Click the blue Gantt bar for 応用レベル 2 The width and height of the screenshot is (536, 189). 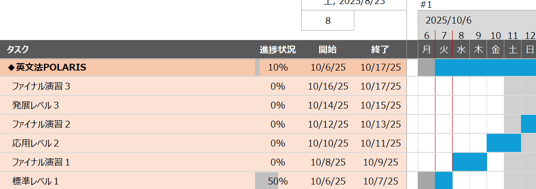(x=504, y=143)
